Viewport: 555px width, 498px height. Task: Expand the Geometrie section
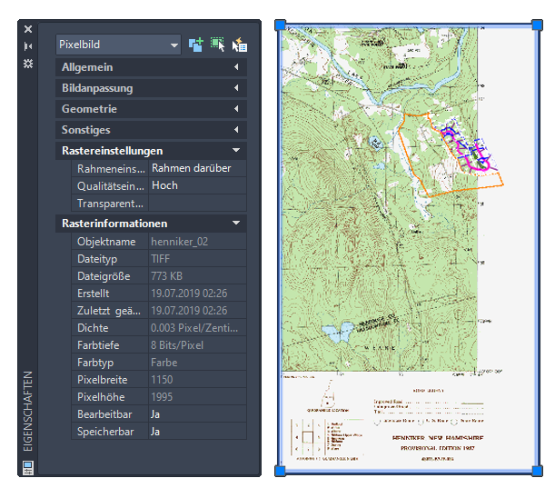151,109
